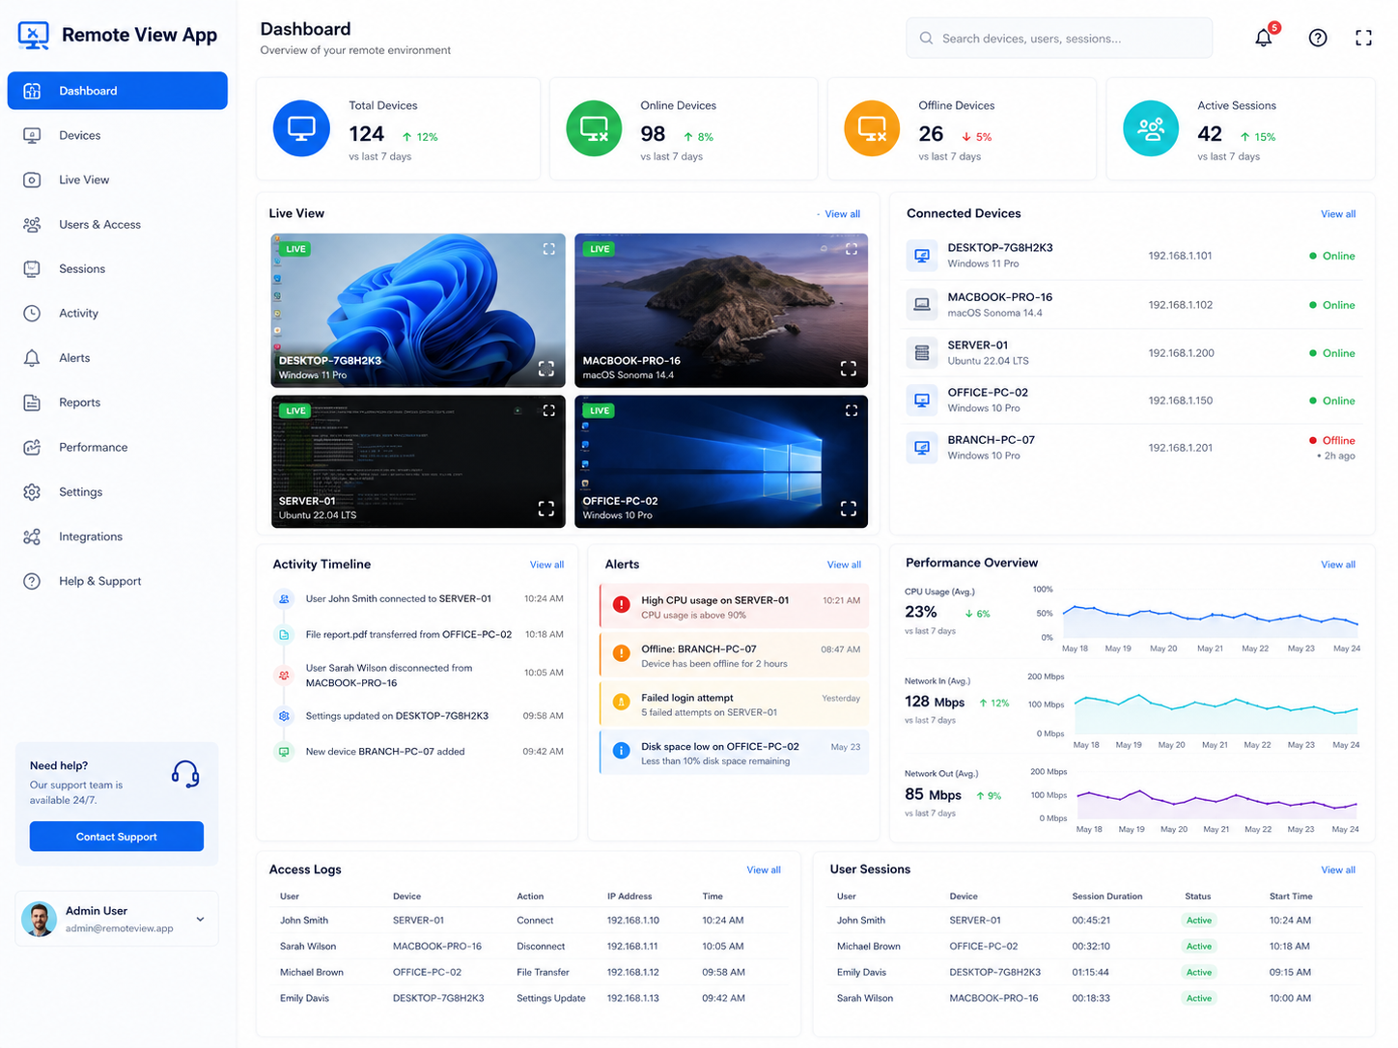Click the Remote View App logo icon
Viewport: 1398px width, 1048px height.
tap(34, 36)
